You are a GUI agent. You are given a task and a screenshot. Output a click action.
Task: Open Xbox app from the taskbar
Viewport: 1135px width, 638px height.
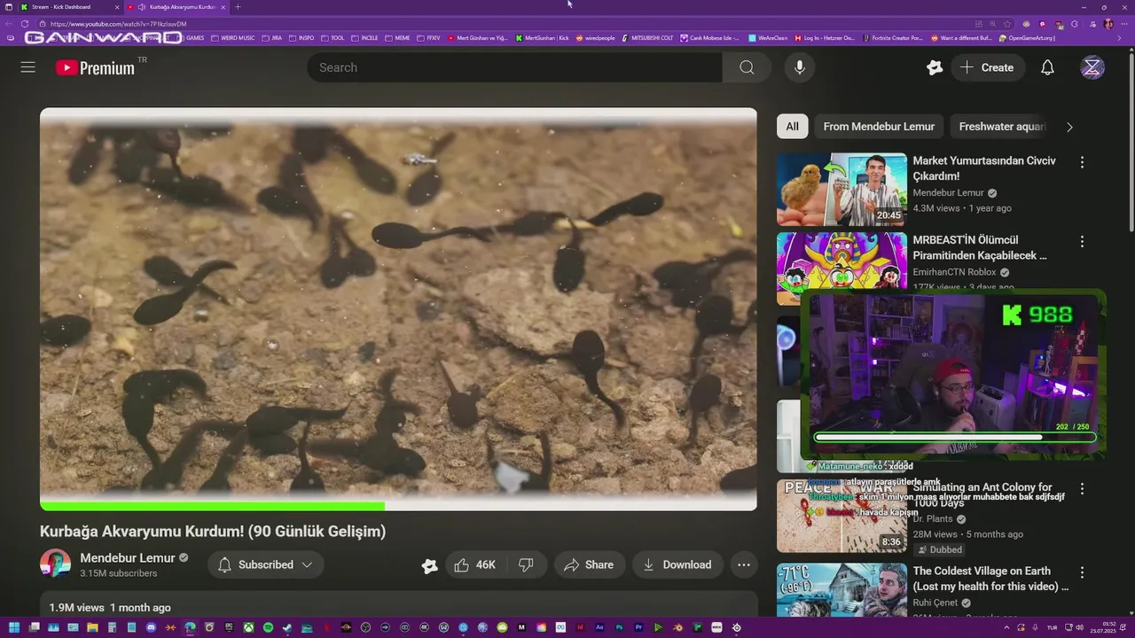[x=248, y=627]
